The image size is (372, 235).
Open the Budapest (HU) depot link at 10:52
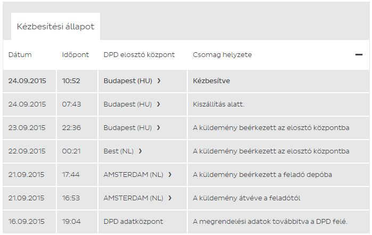click(x=128, y=81)
